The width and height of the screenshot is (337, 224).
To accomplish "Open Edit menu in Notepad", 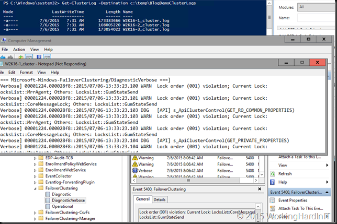I will coord(12,73).
